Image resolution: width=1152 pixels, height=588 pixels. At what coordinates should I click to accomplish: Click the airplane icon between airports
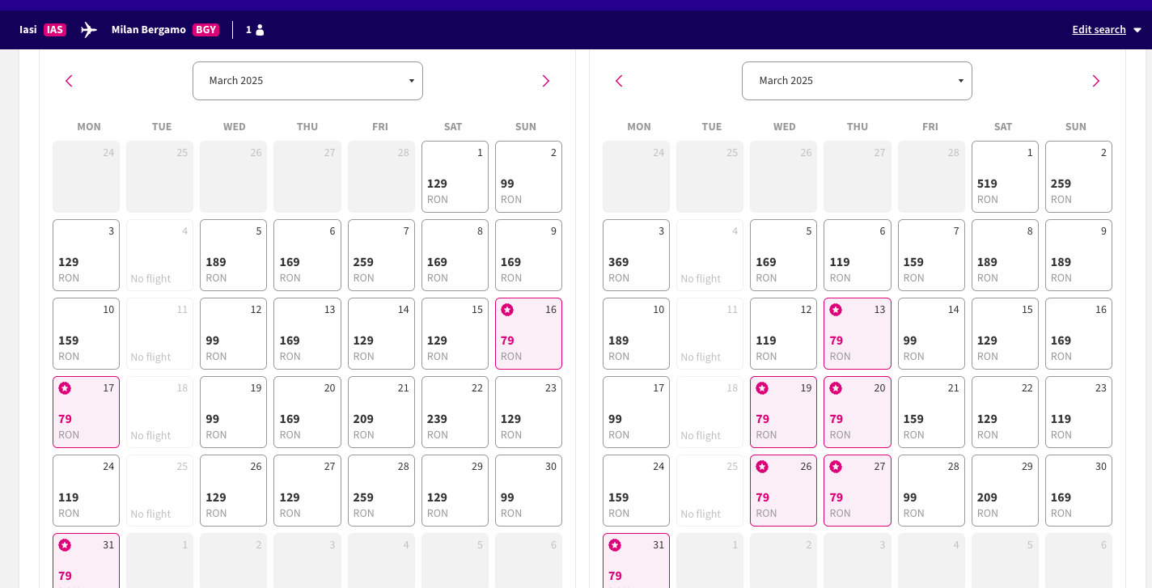click(89, 30)
